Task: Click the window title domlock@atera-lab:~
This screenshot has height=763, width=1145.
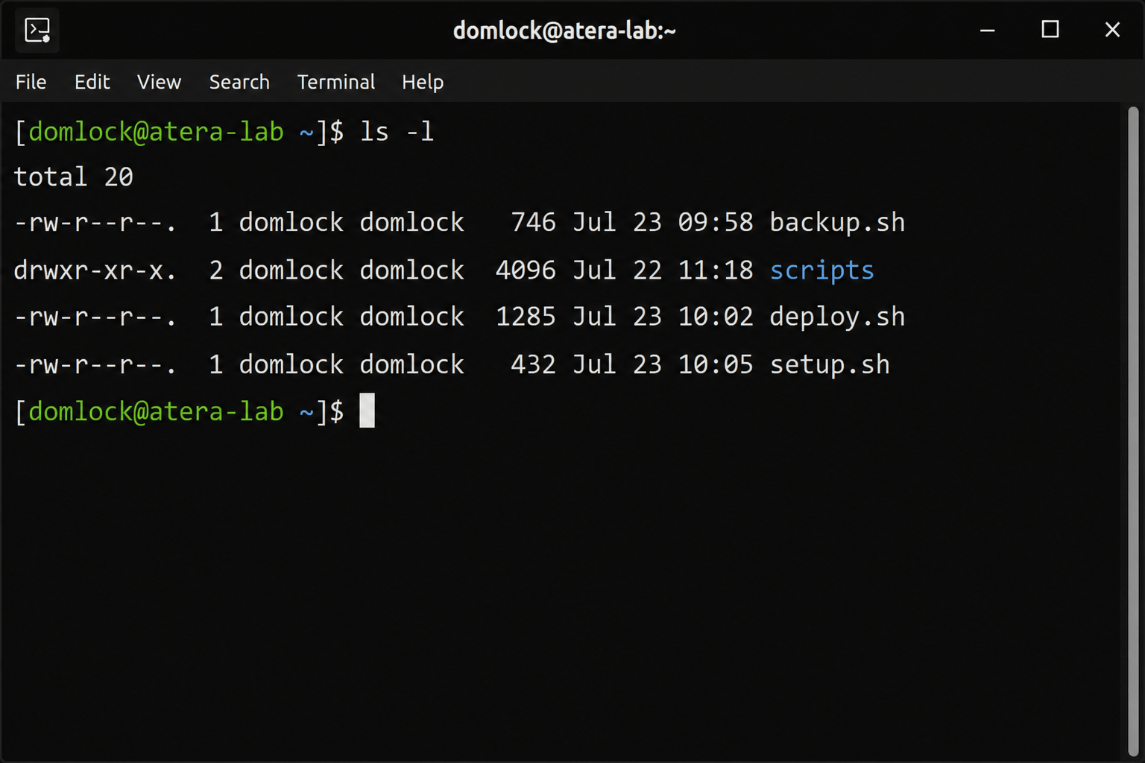Action: pyautogui.click(x=564, y=31)
